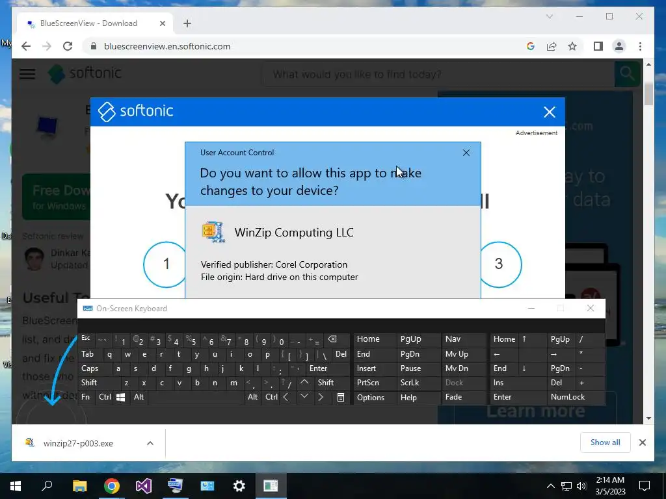
Task: Click the space bar key
Action: tap(196, 397)
